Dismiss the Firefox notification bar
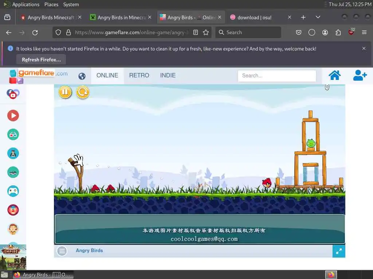This screenshot has height=279, width=373. pyautogui.click(x=364, y=48)
